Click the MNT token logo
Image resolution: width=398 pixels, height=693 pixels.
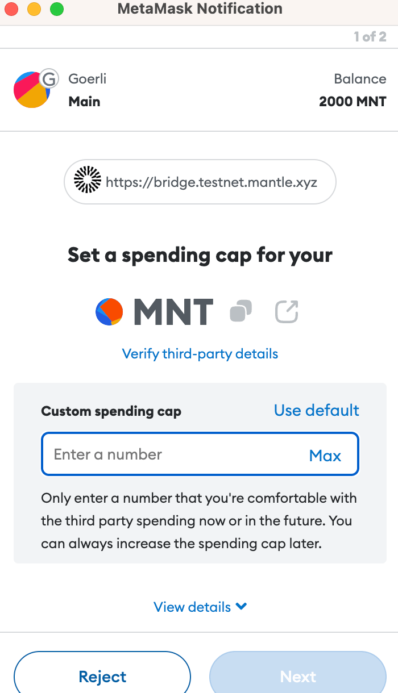pyautogui.click(x=109, y=312)
